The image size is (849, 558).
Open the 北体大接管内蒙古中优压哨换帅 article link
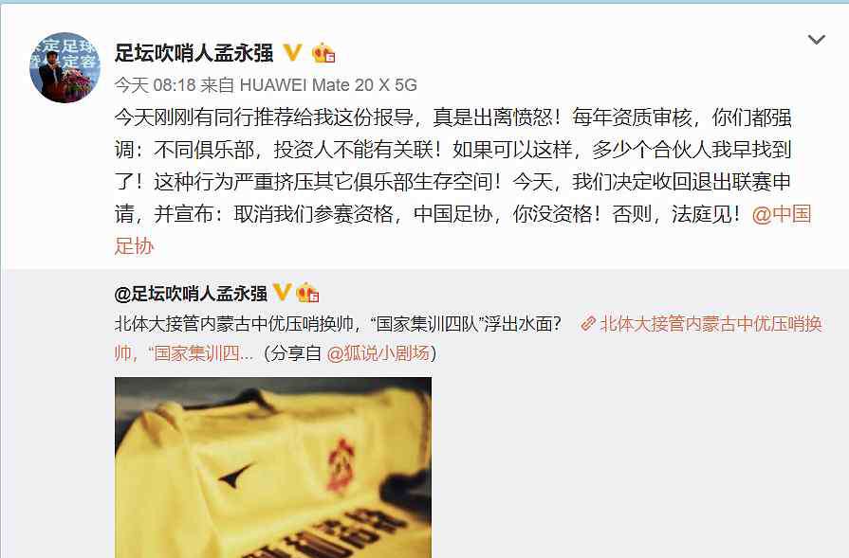pyautogui.click(x=711, y=324)
